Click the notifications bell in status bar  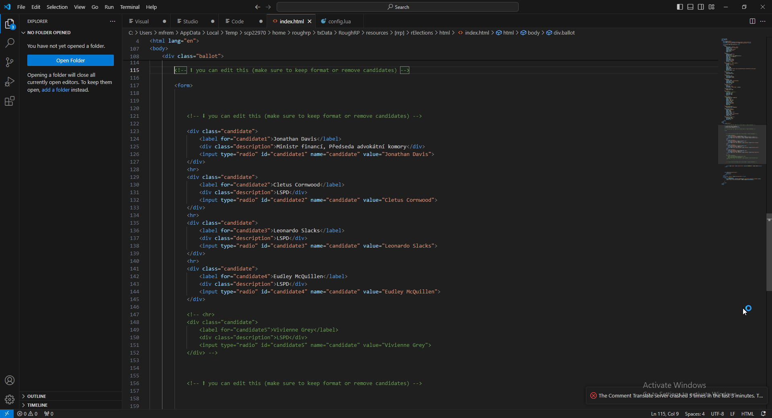(764, 414)
